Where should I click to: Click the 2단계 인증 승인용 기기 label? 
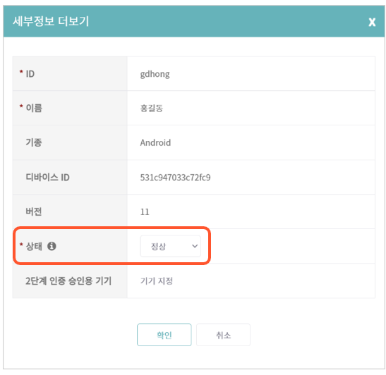point(68,281)
